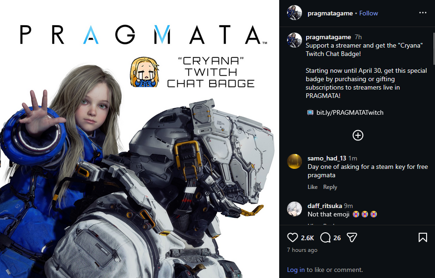Viewport: 435px width, 278px height.
Task: Visit samo_had_13 username link
Action: pos(327,158)
